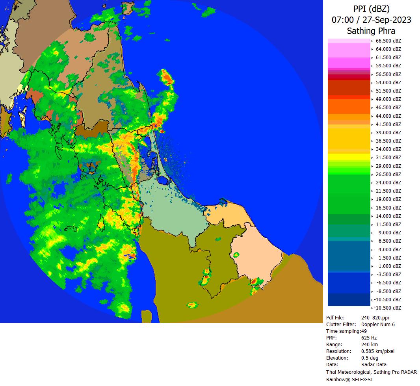Click the 0.585 km/pixel resolution value
The image size is (420, 386).
[x=377, y=351]
